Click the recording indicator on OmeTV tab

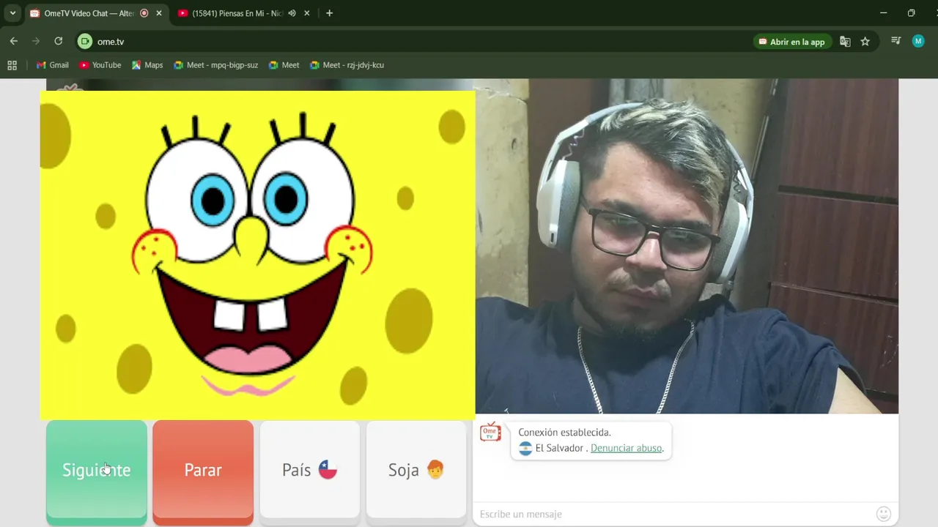(x=144, y=13)
